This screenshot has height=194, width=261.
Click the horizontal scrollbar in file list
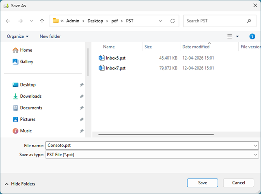pos(156,134)
